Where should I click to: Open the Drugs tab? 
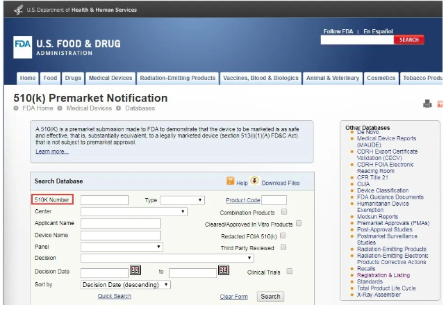tap(73, 79)
